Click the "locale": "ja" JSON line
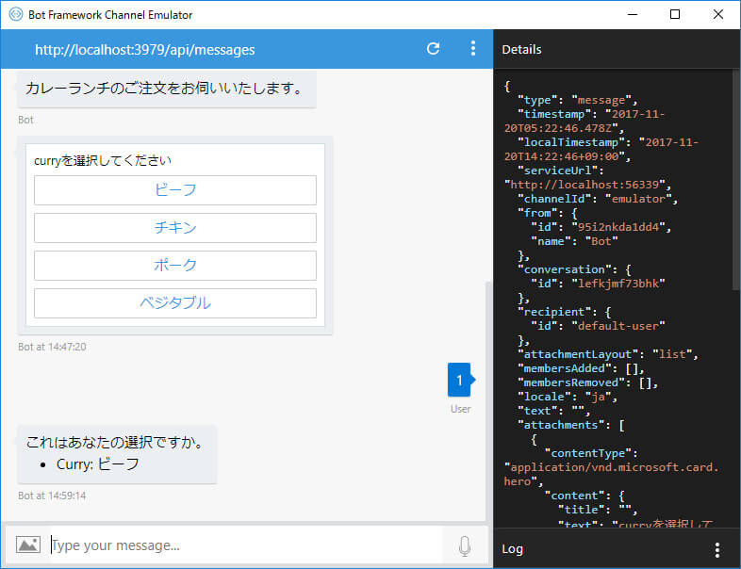This screenshot has height=569, width=741. (x=568, y=398)
